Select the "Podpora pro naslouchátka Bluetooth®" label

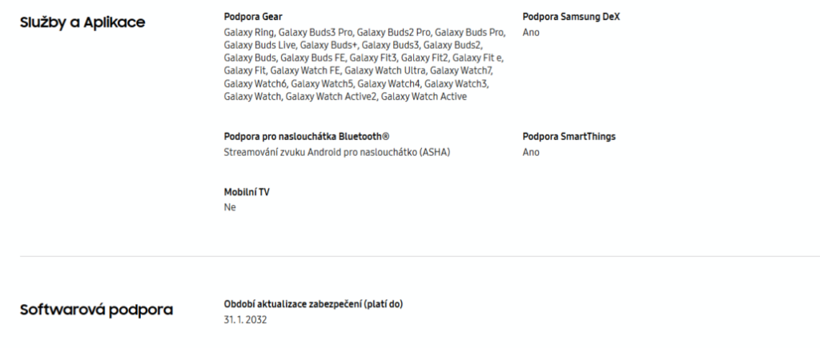307,137
